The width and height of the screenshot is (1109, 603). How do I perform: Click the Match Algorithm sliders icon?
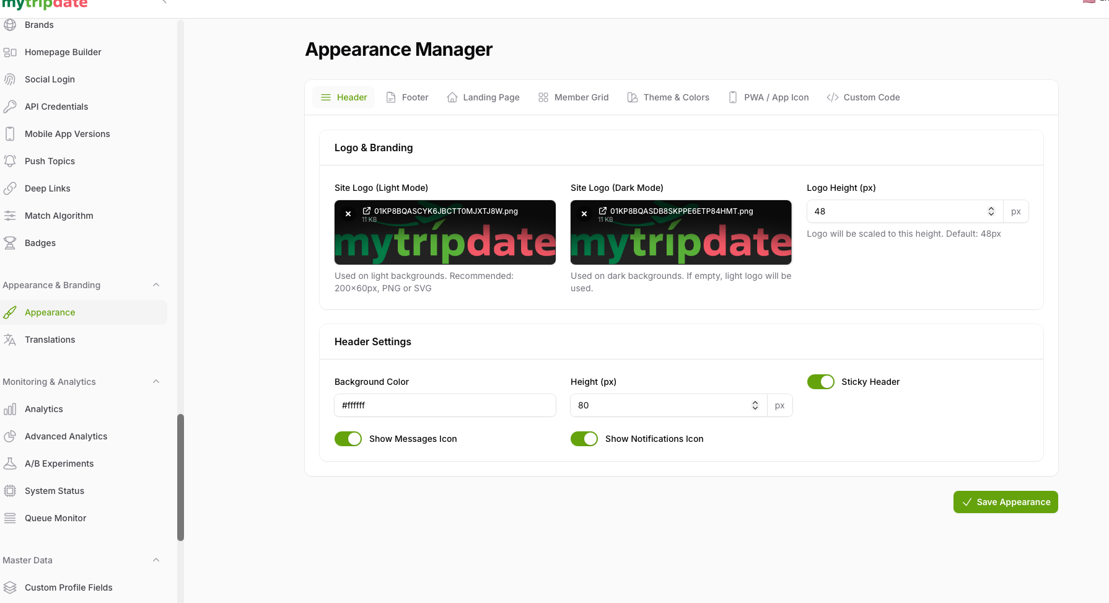[10, 216]
